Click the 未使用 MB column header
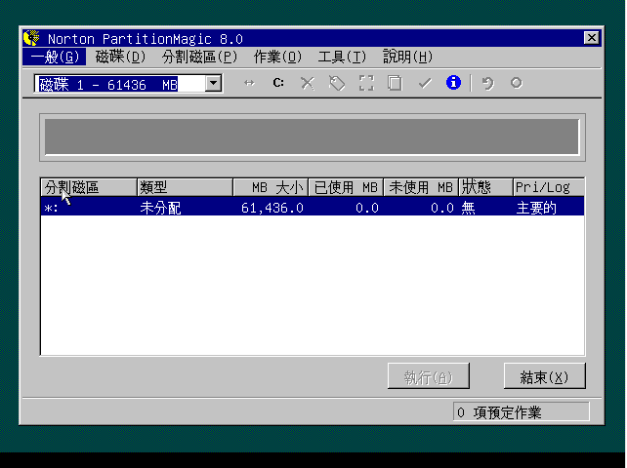627x468 pixels. (x=421, y=187)
